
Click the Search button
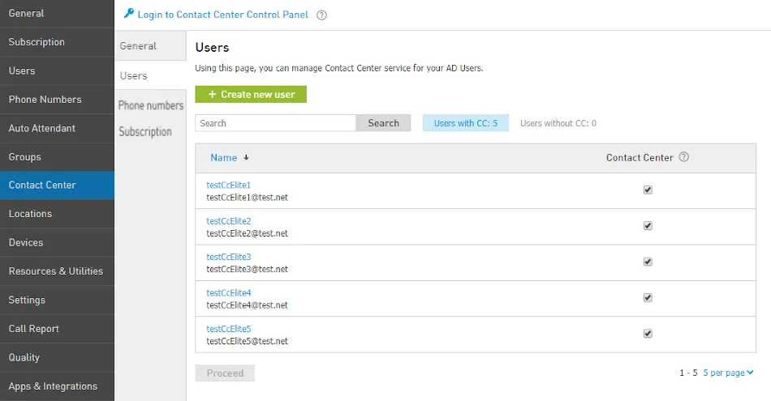coord(383,123)
